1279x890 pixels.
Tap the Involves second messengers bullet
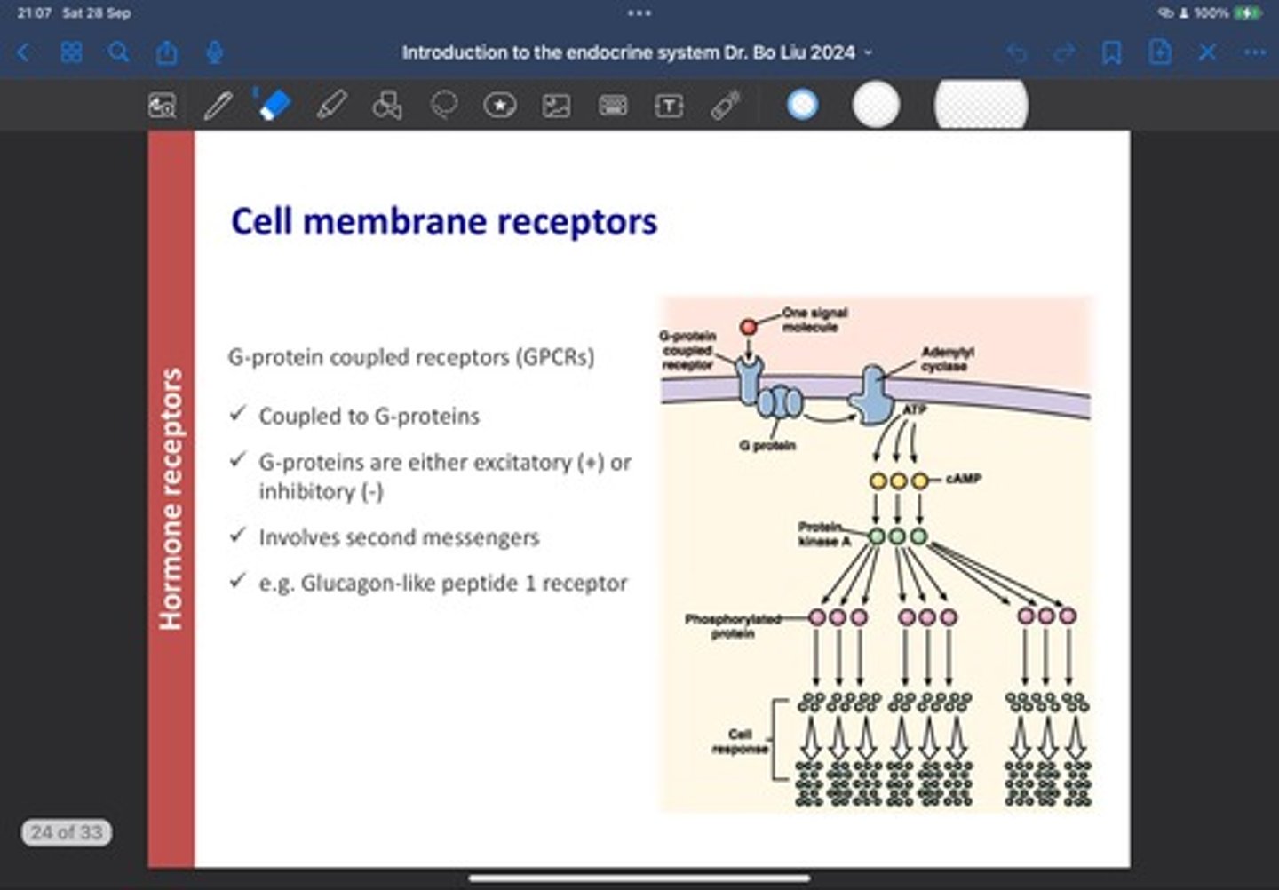click(x=399, y=537)
